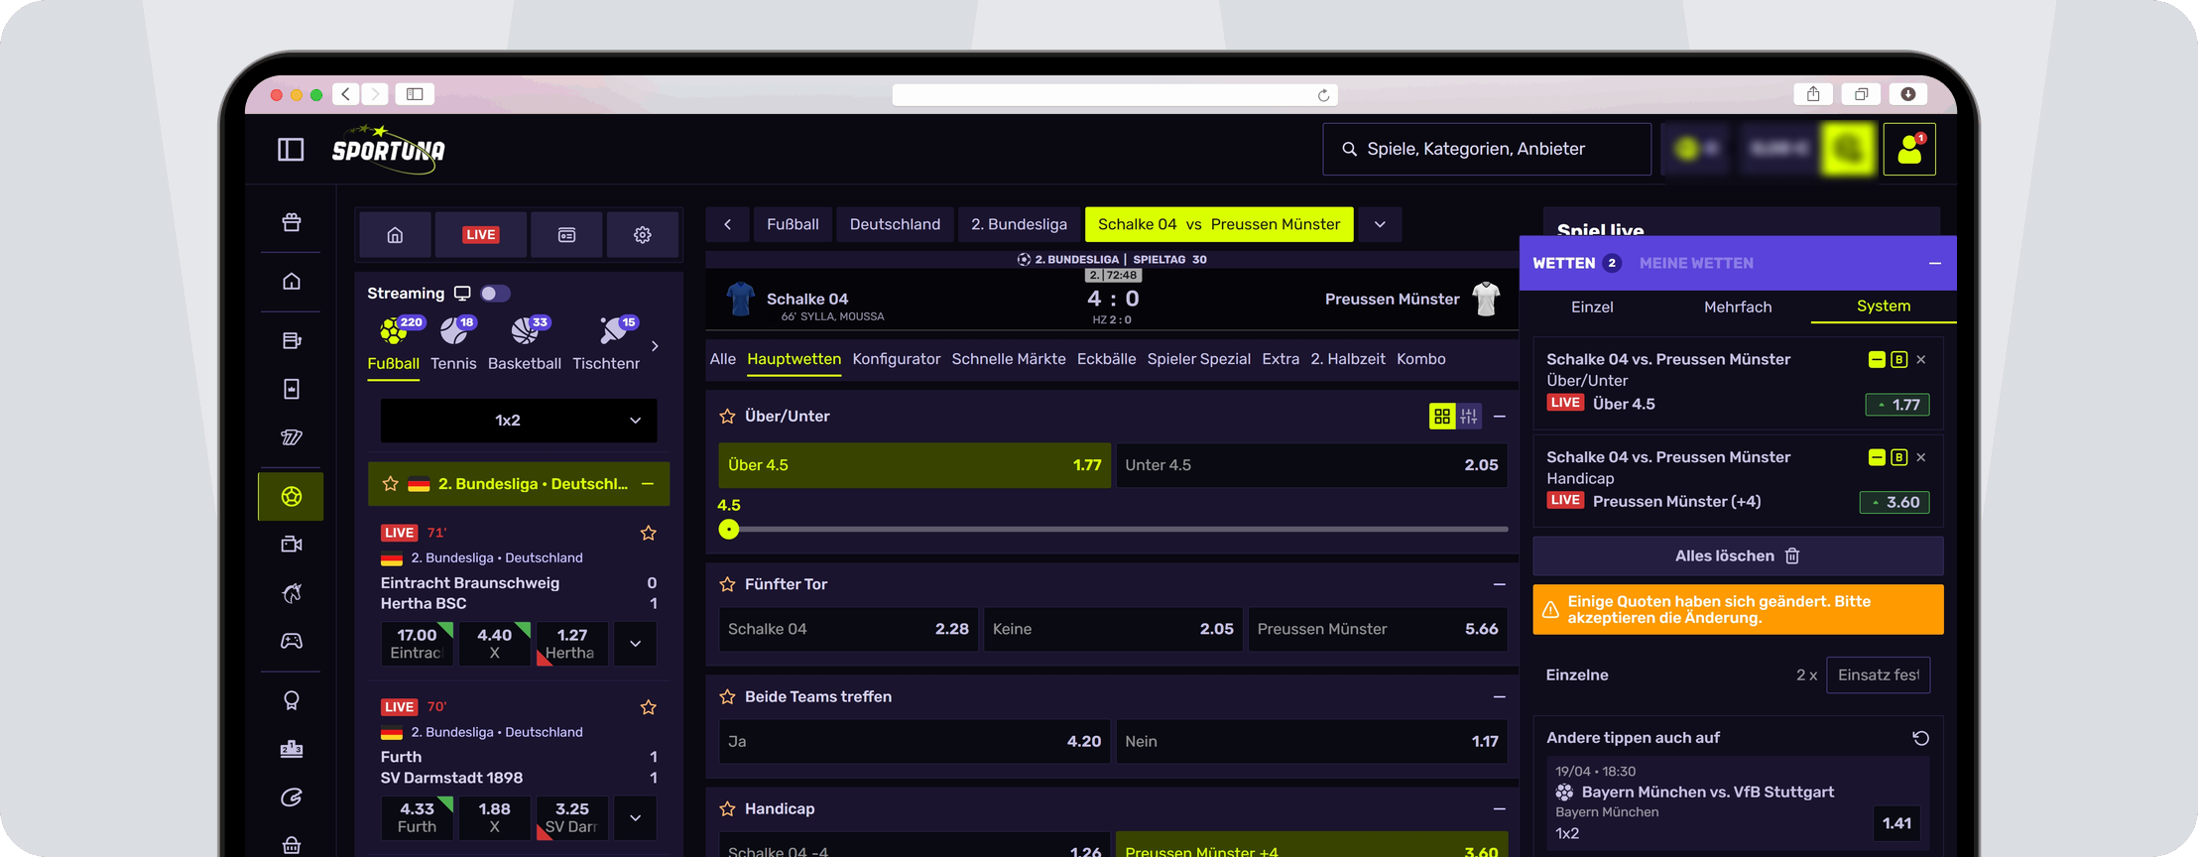Viewport: 2198px width, 857px height.
Task: Open the bet slip card icon in sports toolbar
Action: coord(566,235)
